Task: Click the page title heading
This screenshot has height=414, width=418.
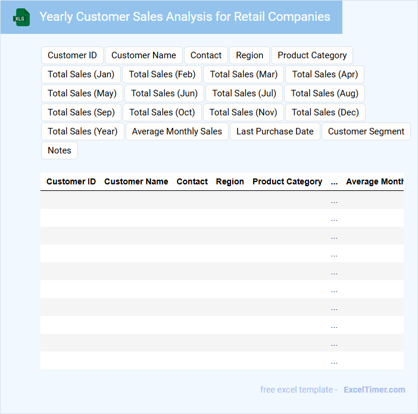Action: pyautogui.click(x=185, y=17)
